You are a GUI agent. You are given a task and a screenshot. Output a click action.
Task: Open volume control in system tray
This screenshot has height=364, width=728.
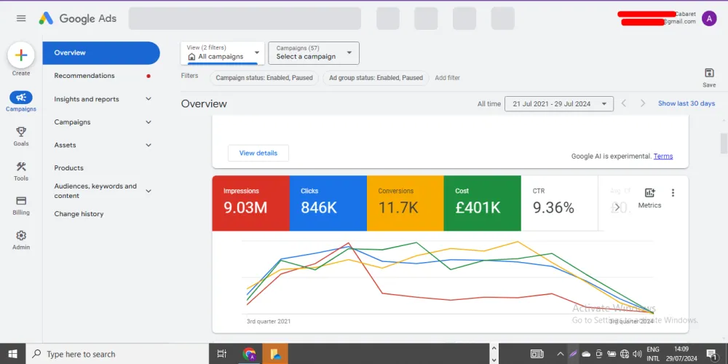pyautogui.click(x=636, y=354)
